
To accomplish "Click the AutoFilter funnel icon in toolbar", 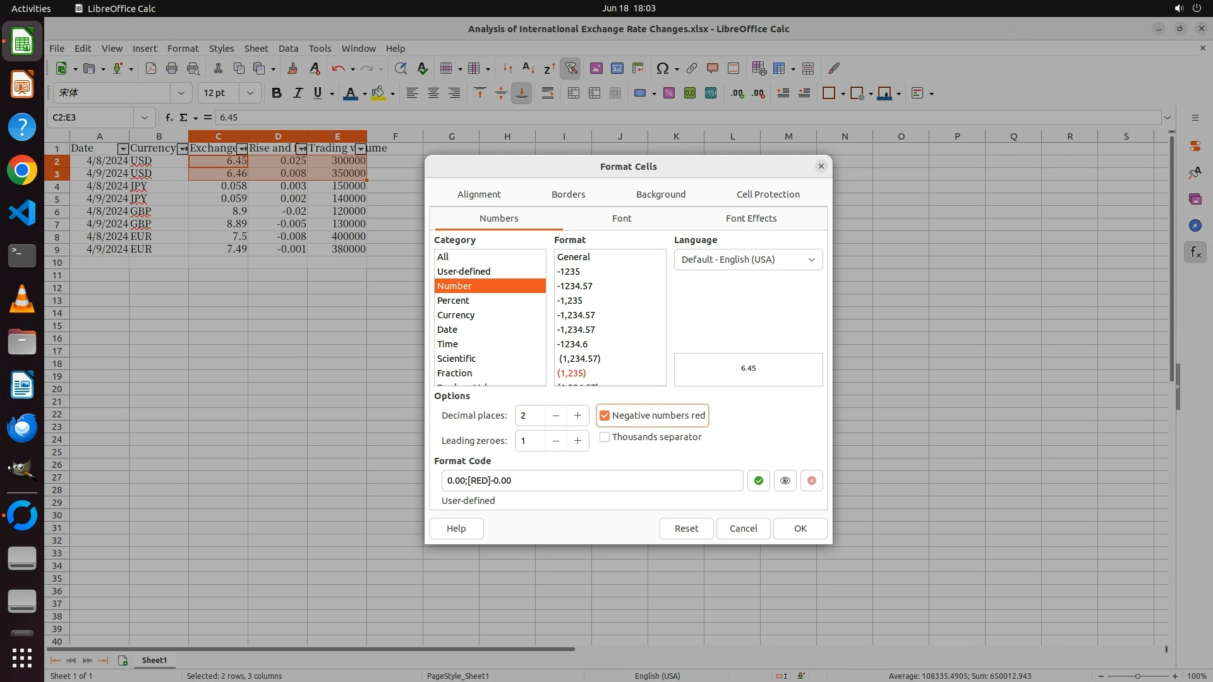I will pos(570,68).
